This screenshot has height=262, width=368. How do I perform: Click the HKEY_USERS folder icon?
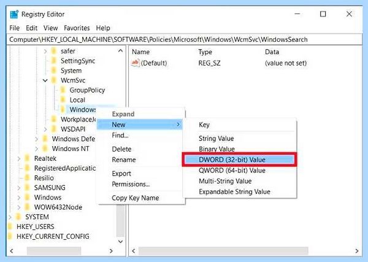(10, 227)
